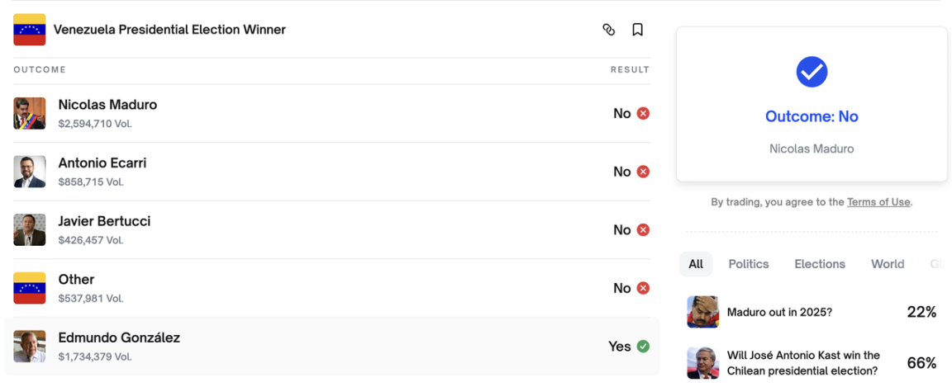Click Antonio Ecarri's profile photo

click(x=30, y=172)
